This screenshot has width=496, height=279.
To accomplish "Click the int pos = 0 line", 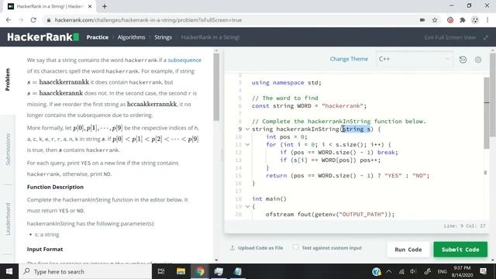I will [287, 137].
